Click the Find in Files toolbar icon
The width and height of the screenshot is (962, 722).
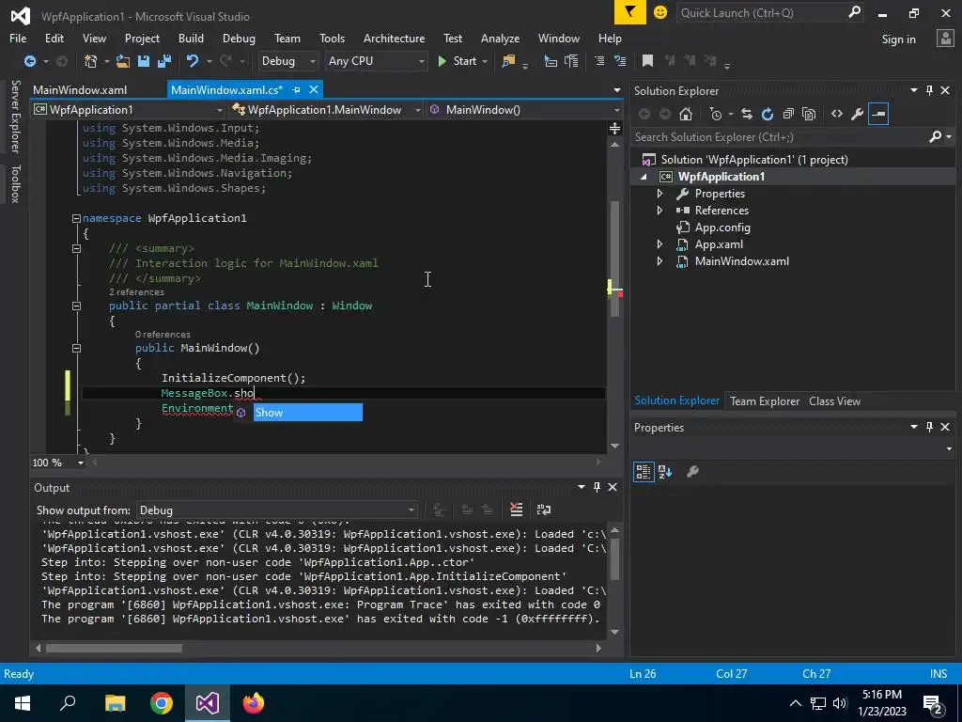(x=508, y=61)
